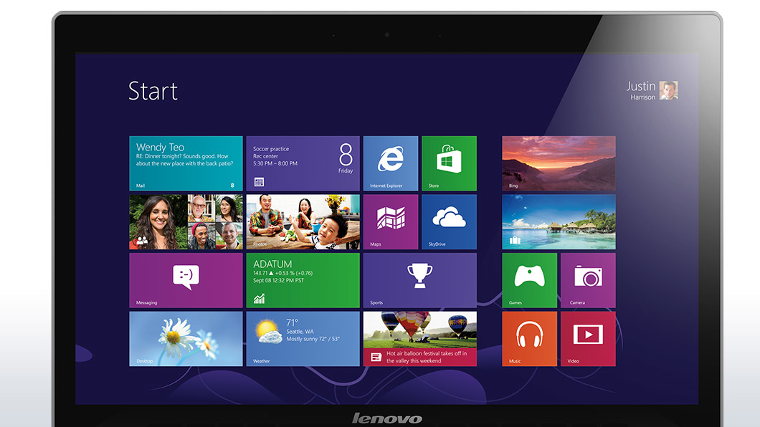Open the News tile about balloon festival
The width and height of the screenshot is (760, 427).
(x=419, y=339)
